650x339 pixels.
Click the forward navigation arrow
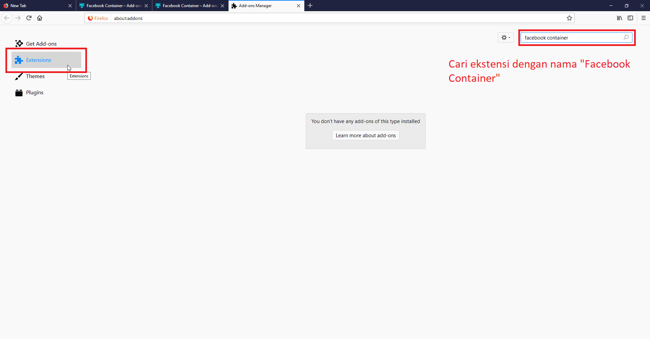[x=18, y=18]
